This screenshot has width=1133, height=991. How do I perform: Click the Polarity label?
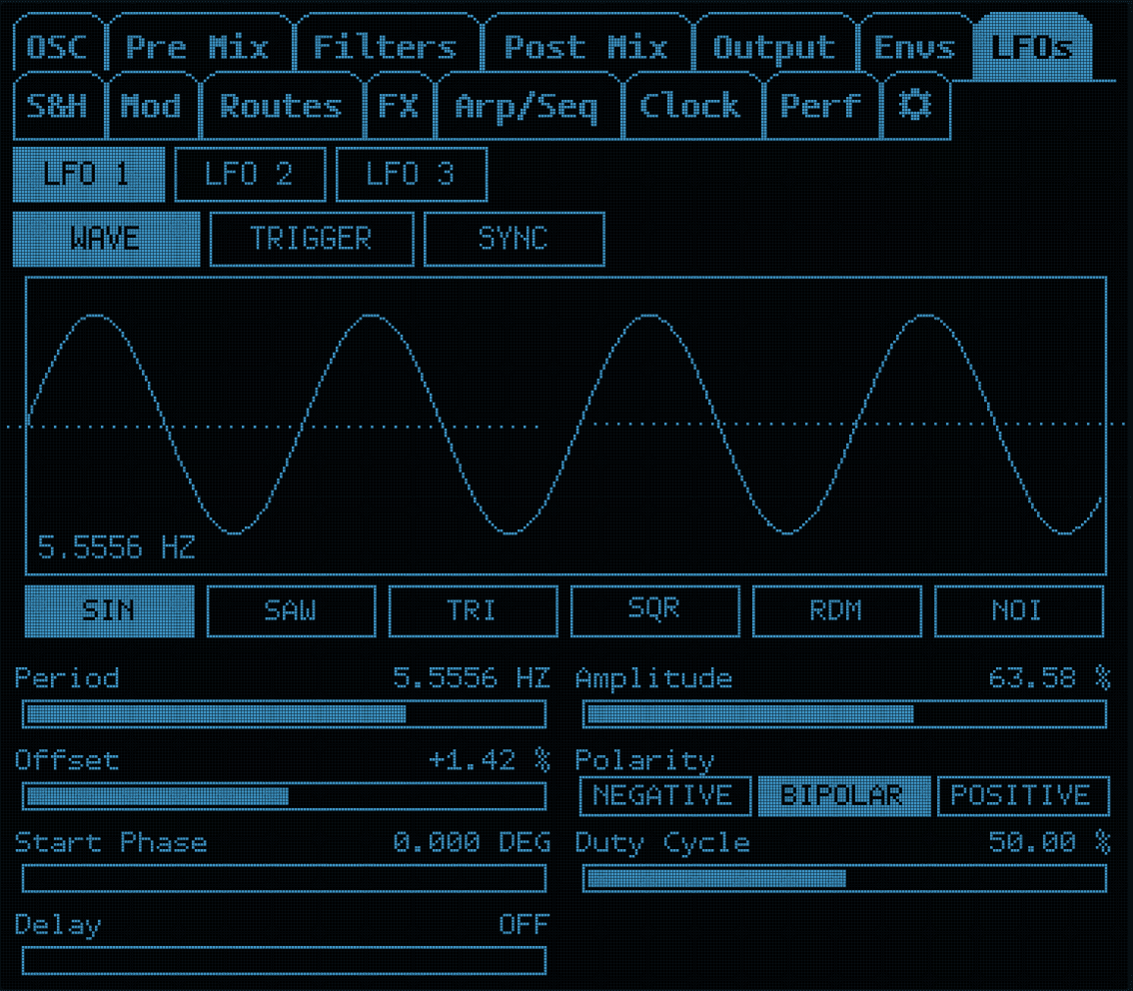[x=644, y=761]
